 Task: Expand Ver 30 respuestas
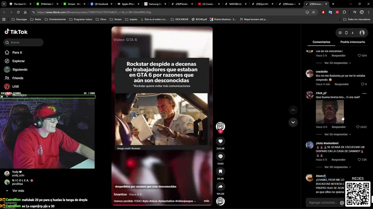click(337, 167)
